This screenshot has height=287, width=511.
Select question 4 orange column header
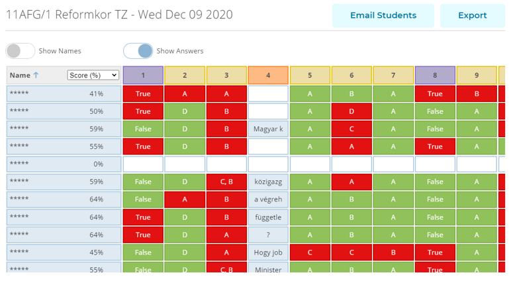pyautogui.click(x=268, y=76)
